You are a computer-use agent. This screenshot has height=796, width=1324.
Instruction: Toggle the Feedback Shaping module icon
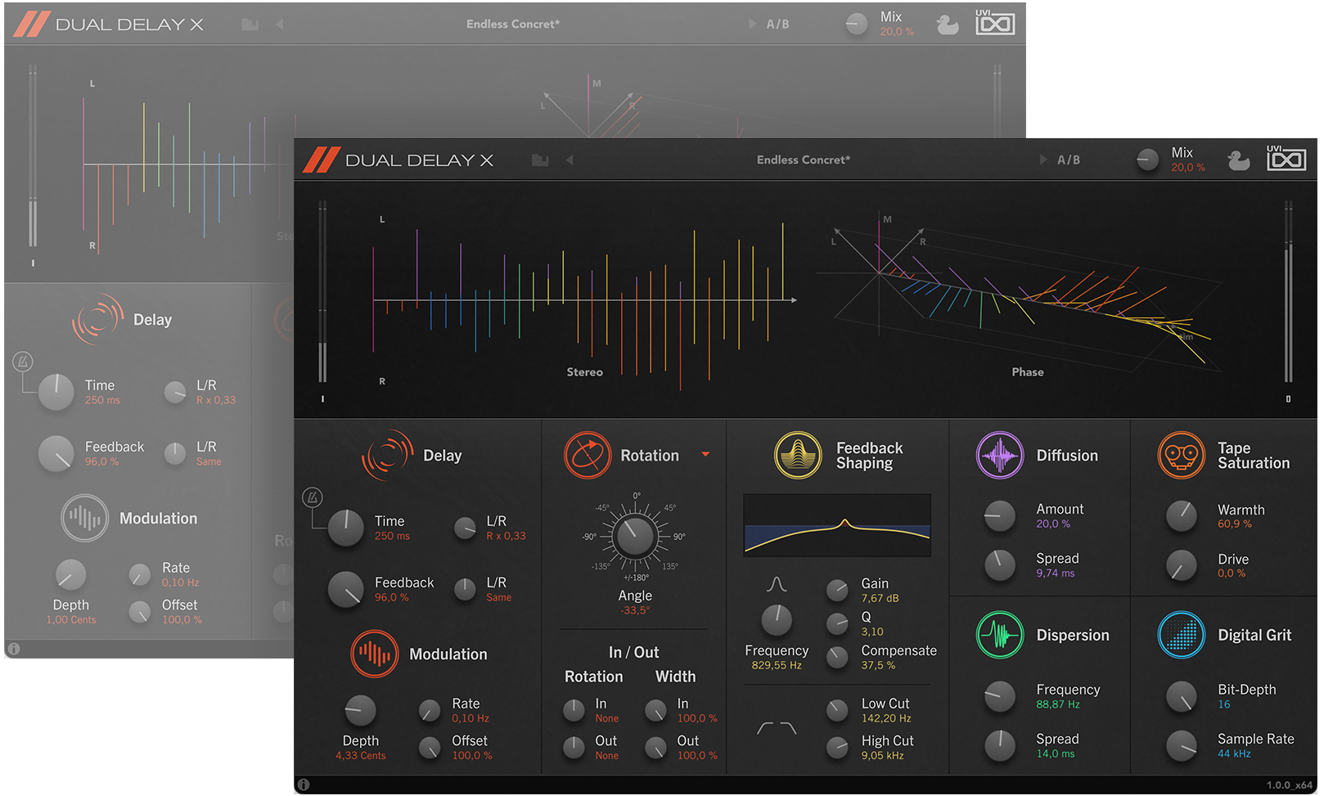798,455
